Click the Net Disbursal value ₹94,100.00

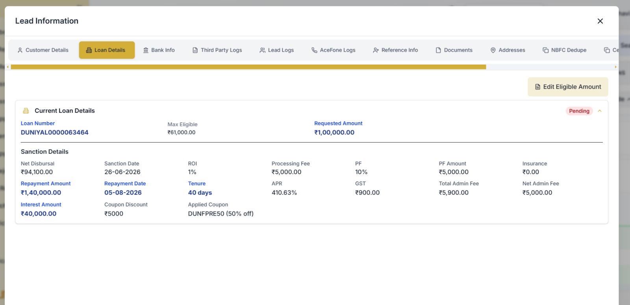(37, 172)
